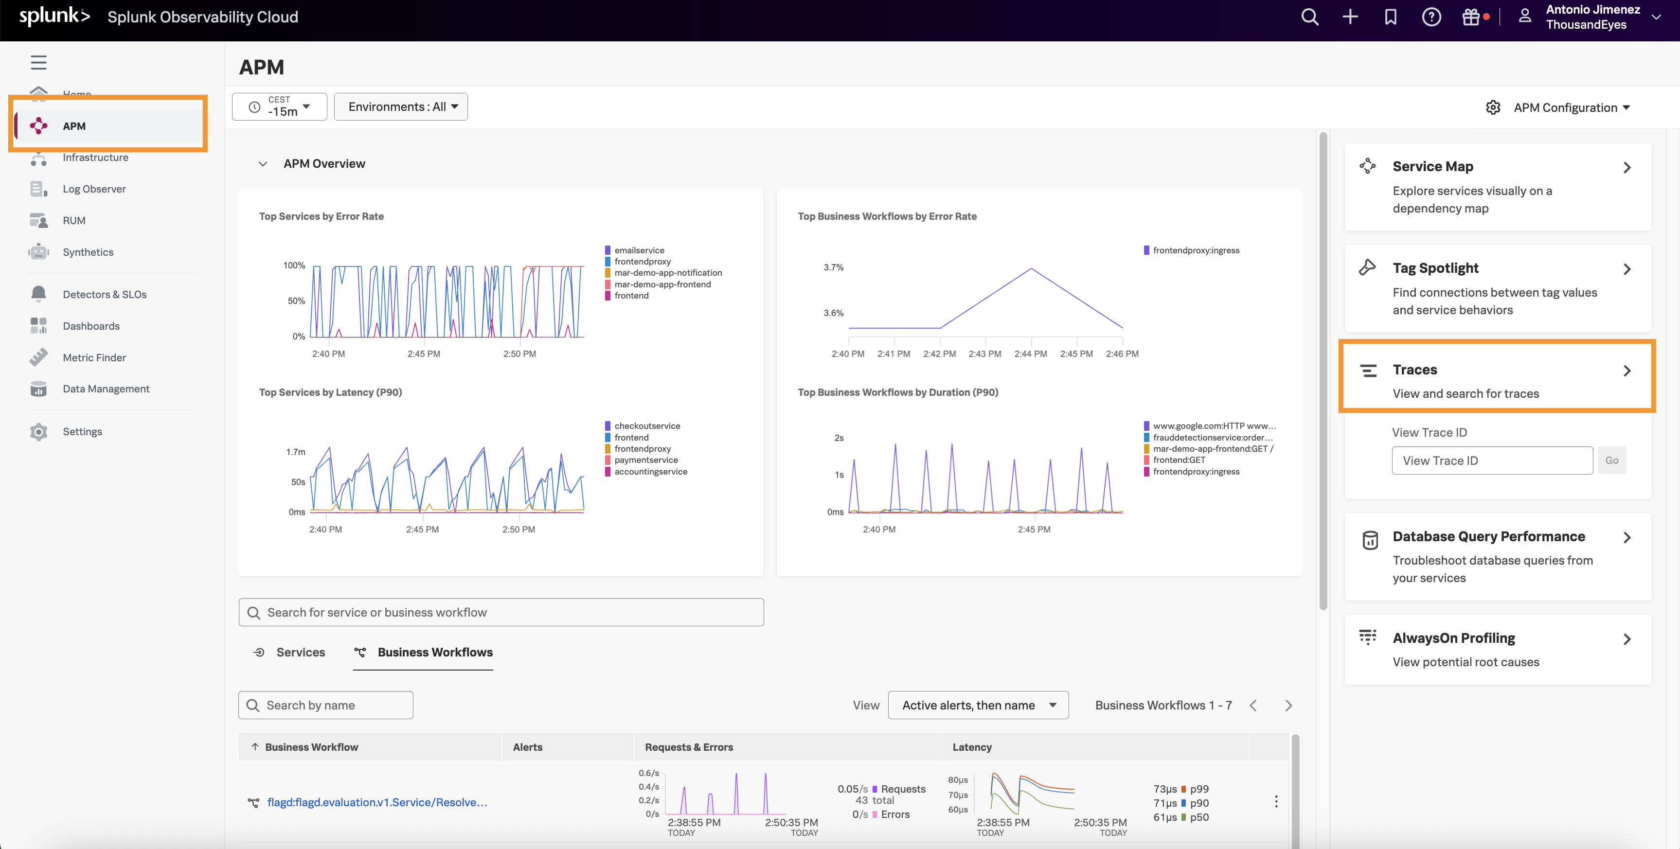Click the Service Map title

tap(1433, 166)
